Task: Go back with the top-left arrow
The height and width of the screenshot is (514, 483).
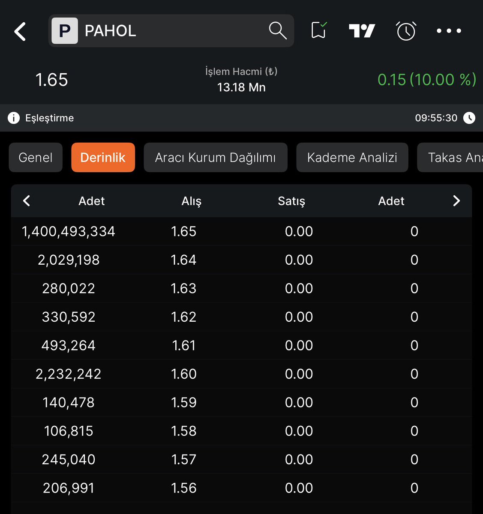Action: pyautogui.click(x=20, y=31)
